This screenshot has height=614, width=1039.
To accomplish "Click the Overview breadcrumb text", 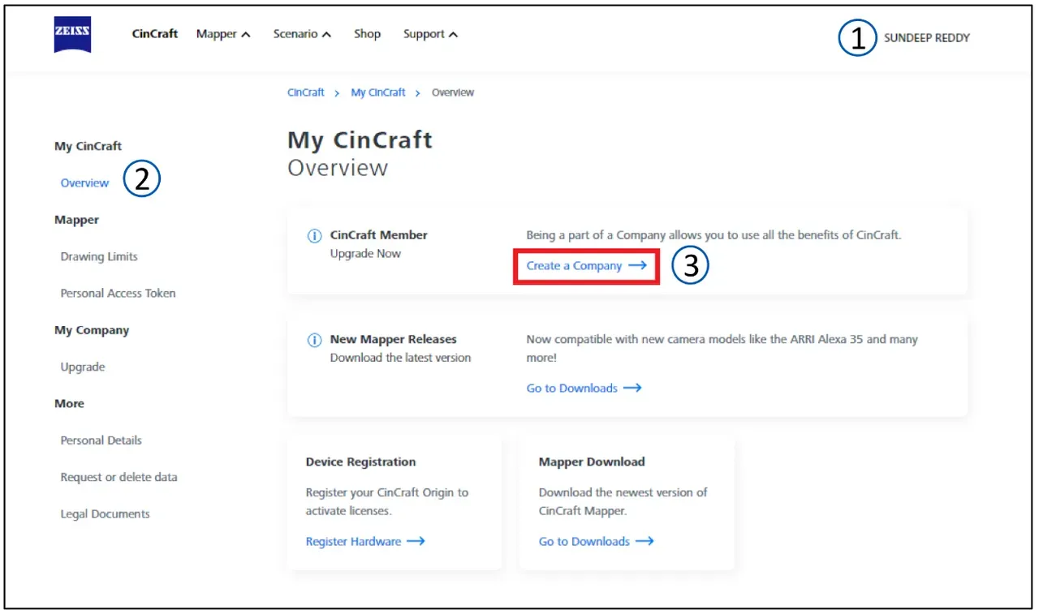I will (x=453, y=92).
